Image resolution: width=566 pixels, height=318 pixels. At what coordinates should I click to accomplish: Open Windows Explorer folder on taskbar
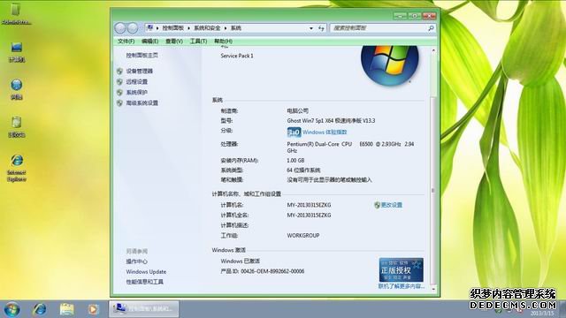point(67,309)
